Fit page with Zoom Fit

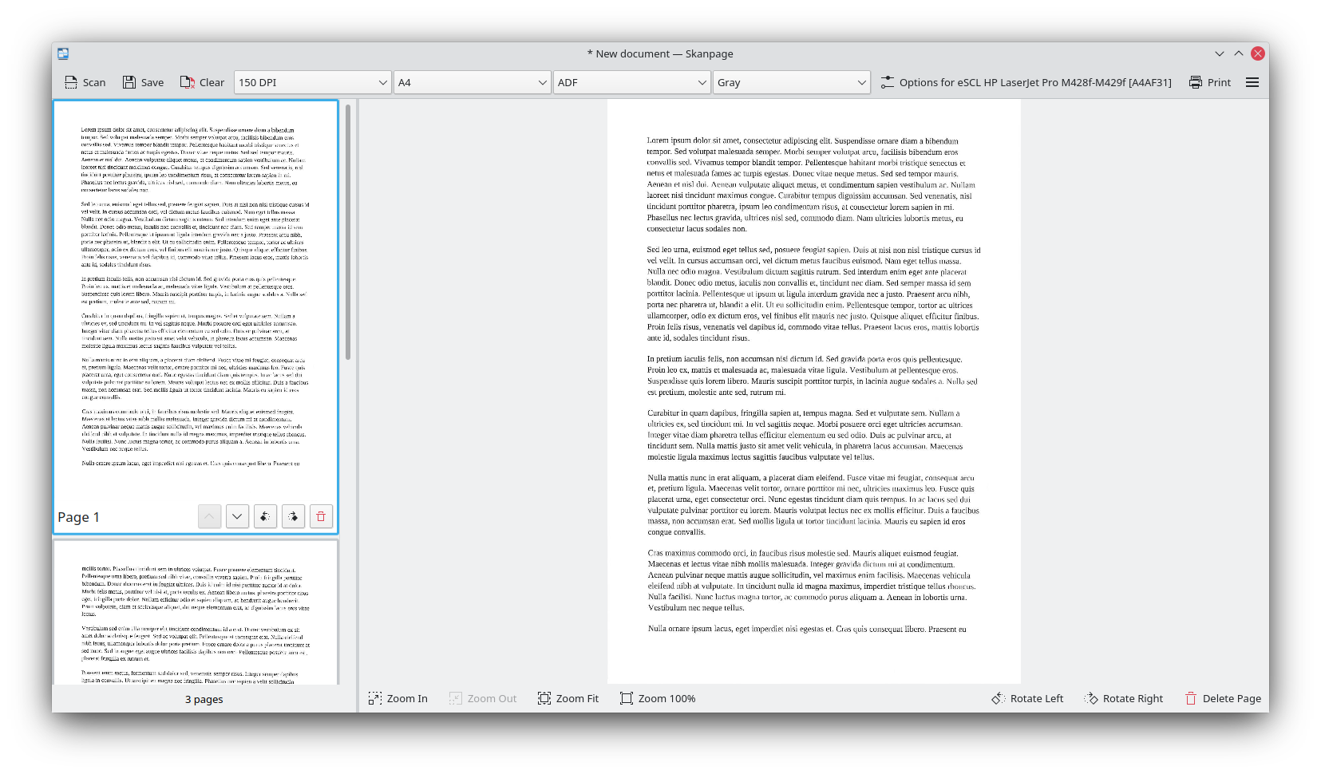coord(568,698)
